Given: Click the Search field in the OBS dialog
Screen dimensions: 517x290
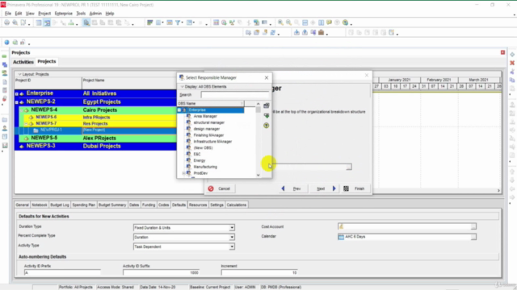Looking at the screenshot, I should (x=234, y=95).
